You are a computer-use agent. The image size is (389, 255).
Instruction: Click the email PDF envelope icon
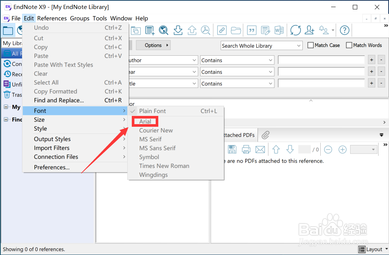260,149
